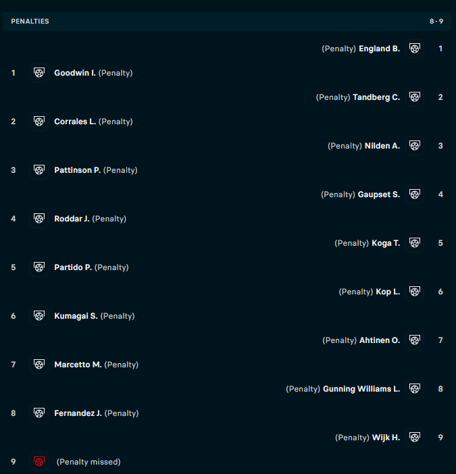Click the Partido P. name
This screenshot has height=474, width=456.
click(73, 267)
